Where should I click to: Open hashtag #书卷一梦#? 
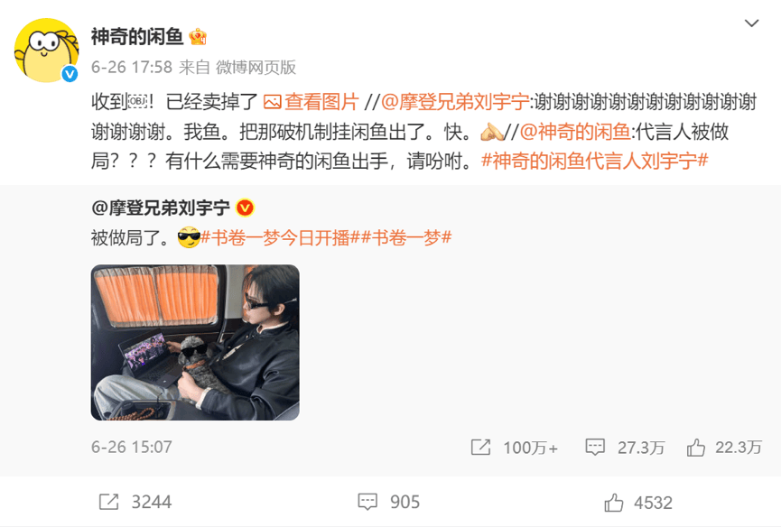(x=406, y=238)
